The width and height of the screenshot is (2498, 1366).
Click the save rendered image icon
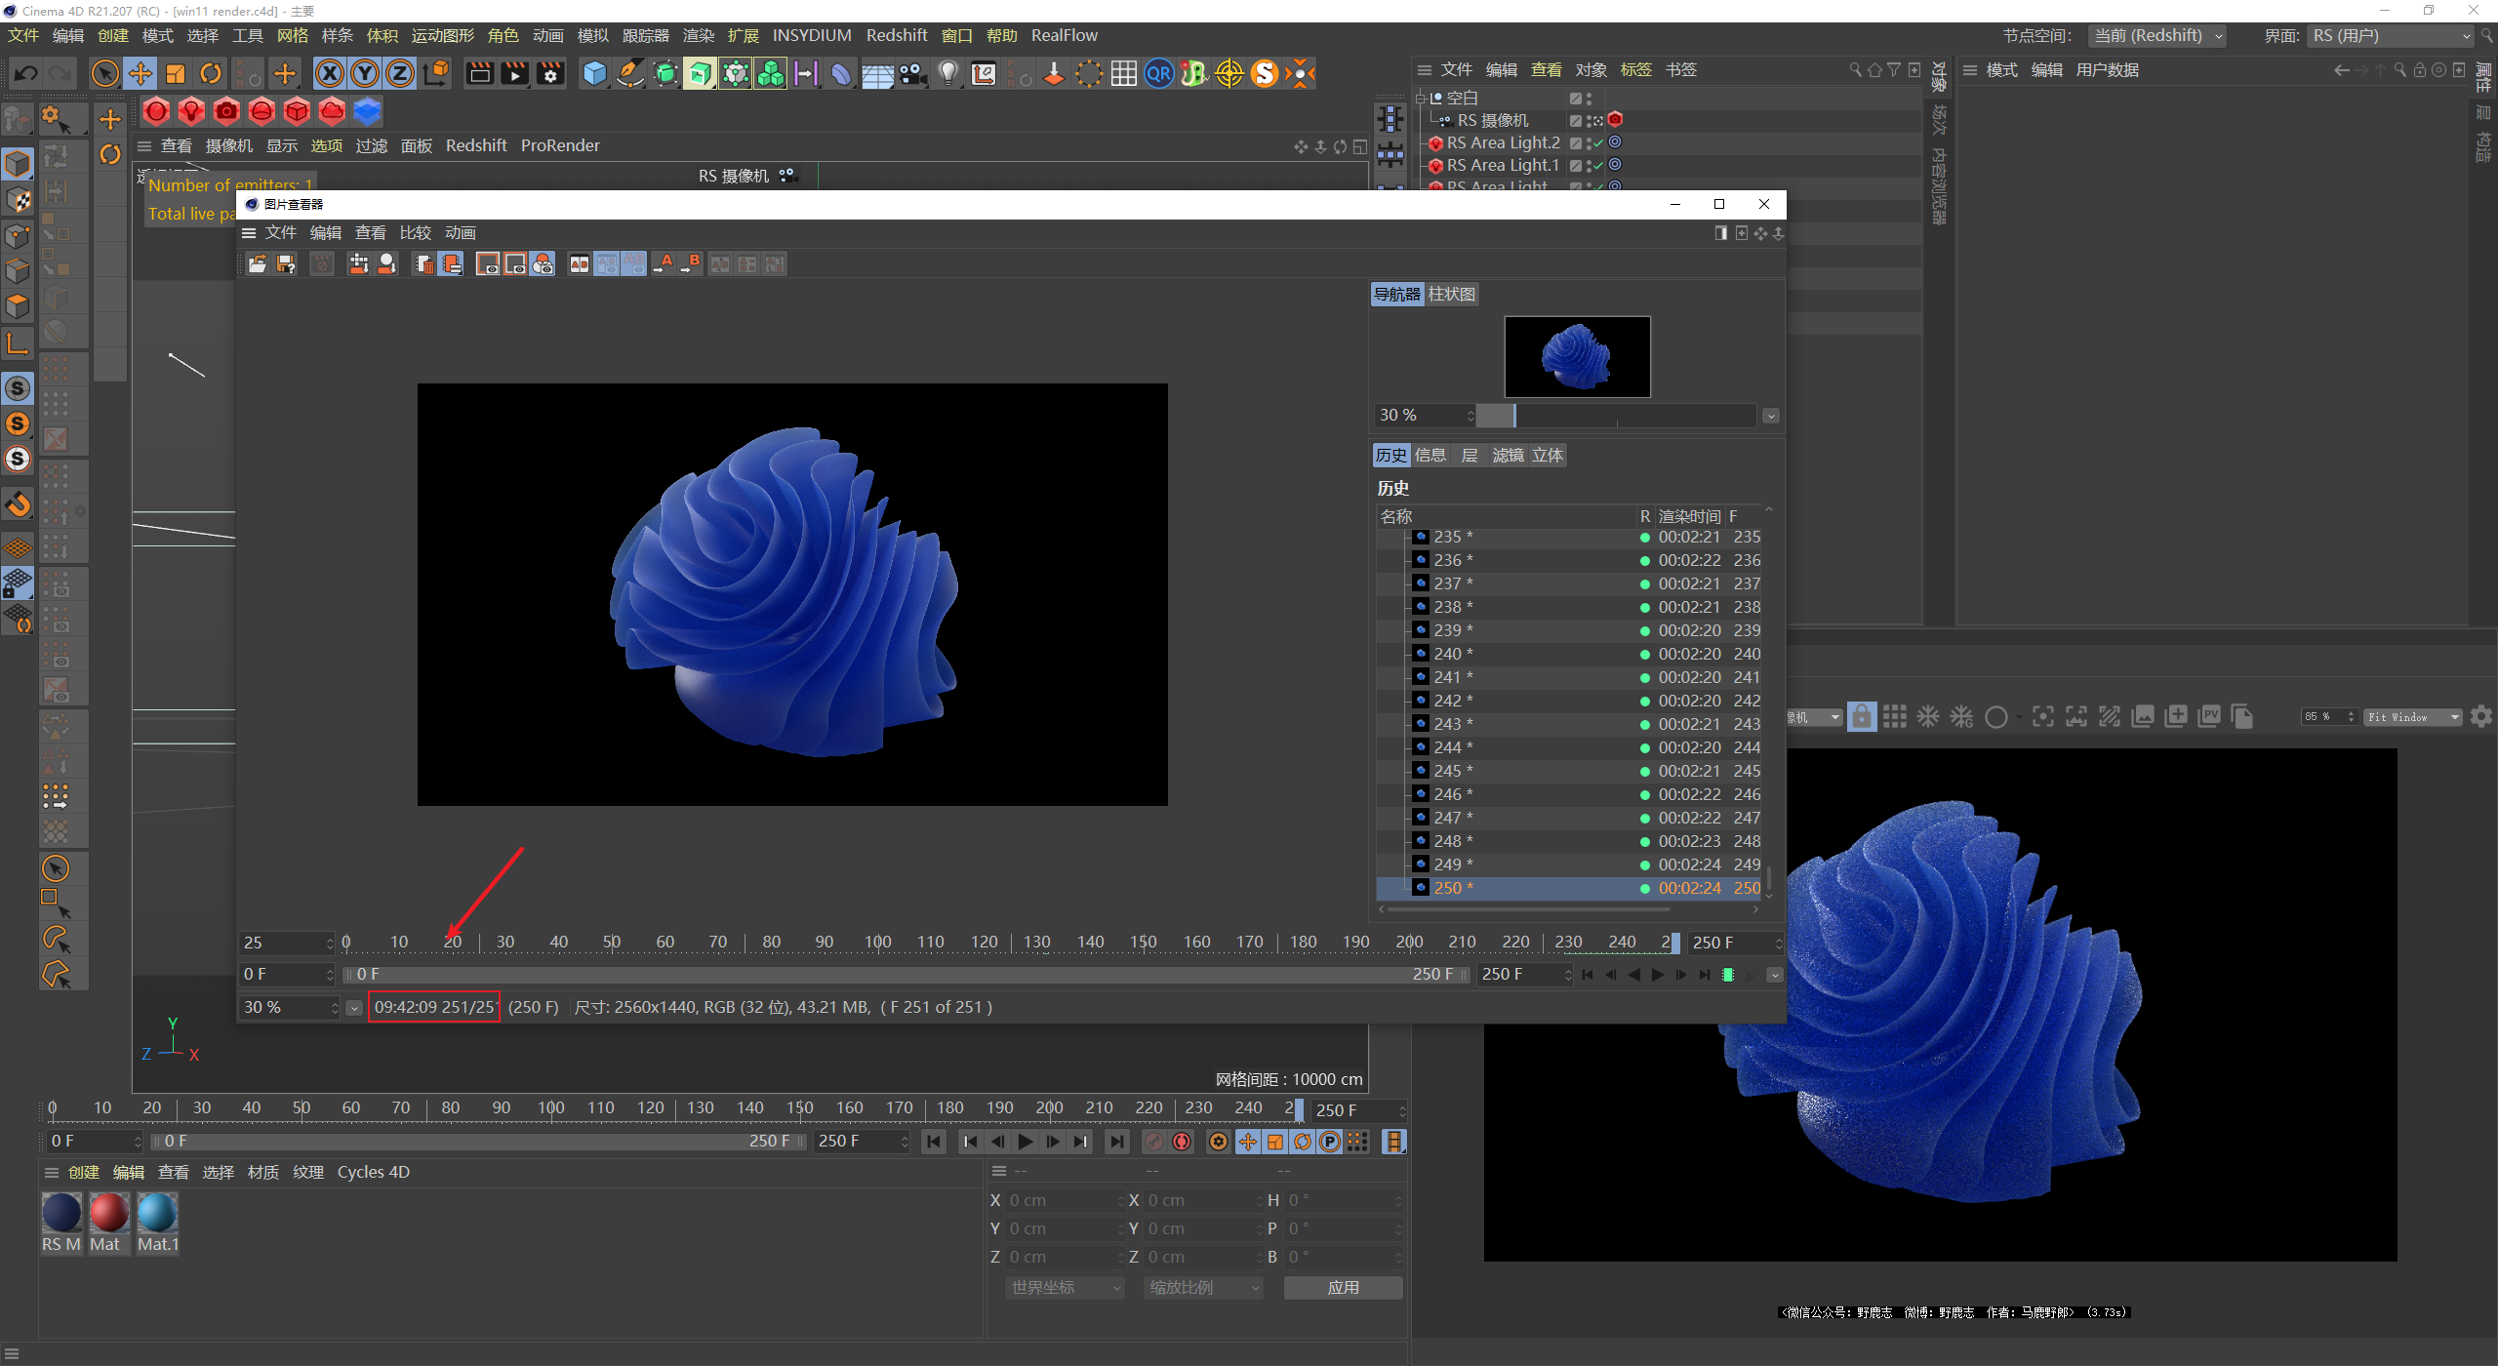tap(290, 264)
